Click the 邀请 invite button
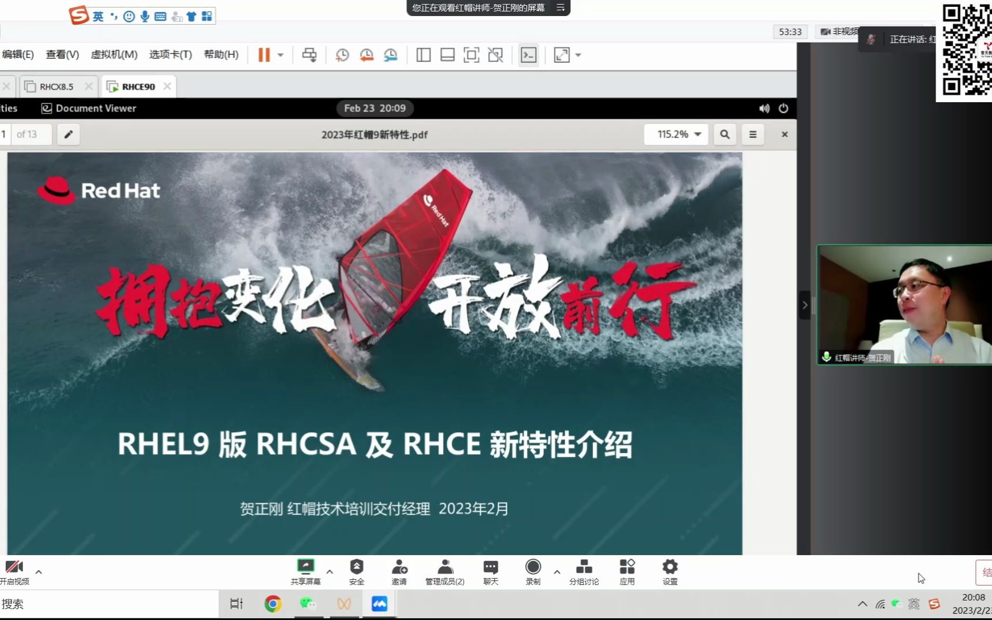Viewport: 992px width, 620px height. pyautogui.click(x=399, y=572)
